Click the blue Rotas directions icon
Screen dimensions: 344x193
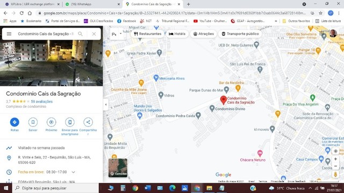pos(15,122)
